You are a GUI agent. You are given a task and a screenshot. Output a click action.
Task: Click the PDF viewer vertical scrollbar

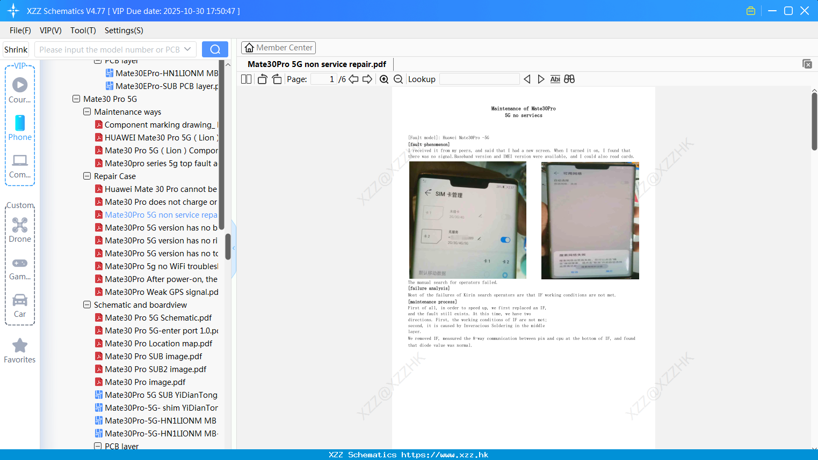click(814, 121)
